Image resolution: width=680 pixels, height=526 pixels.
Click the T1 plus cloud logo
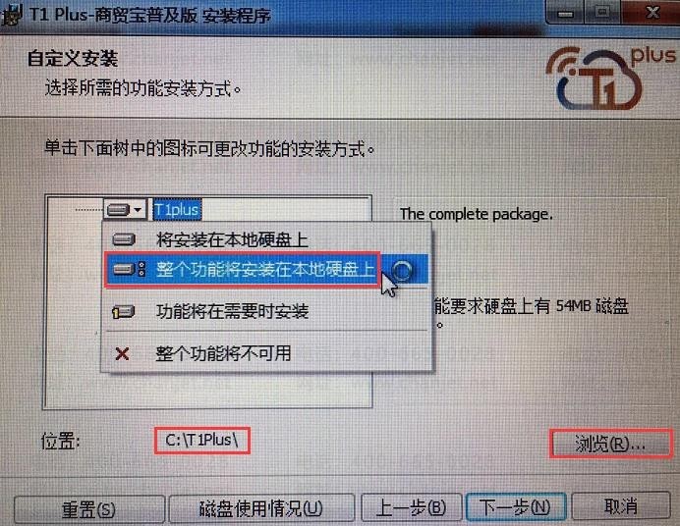click(x=609, y=78)
